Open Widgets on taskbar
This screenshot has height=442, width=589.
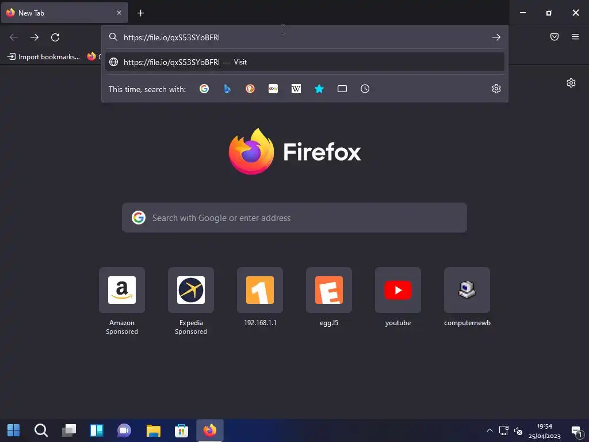(x=97, y=430)
